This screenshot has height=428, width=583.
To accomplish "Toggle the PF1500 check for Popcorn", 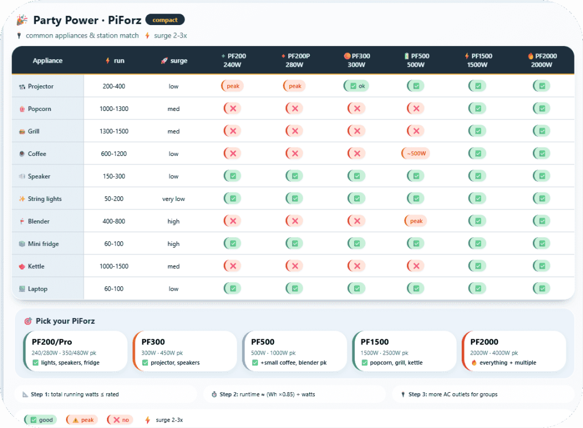I will (477, 109).
